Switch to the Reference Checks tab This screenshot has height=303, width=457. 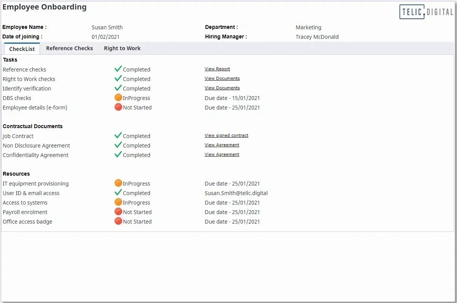click(70, 48)
